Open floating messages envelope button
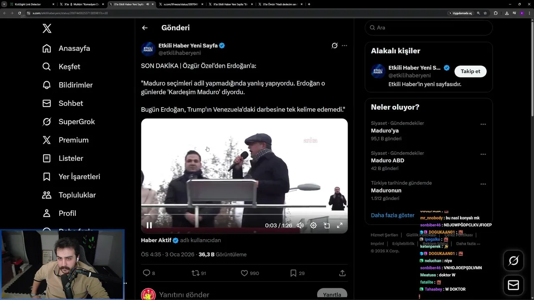Viewport: 534px width, 300px height. click(514, 285)
